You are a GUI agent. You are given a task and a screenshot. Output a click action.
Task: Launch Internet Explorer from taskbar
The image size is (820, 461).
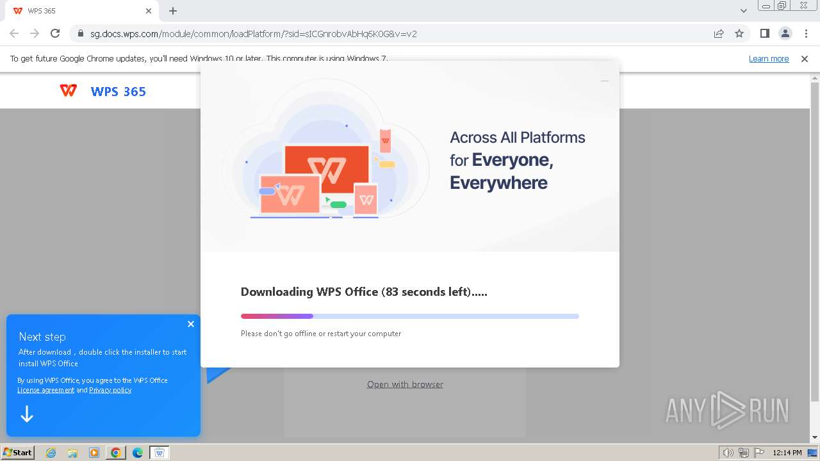point(51,453)
